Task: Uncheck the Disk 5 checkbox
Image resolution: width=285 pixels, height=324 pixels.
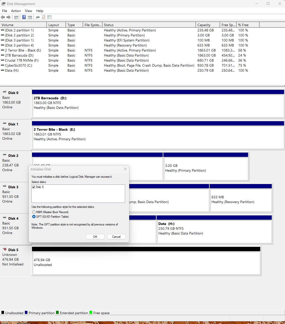Action: coord(34,187)
